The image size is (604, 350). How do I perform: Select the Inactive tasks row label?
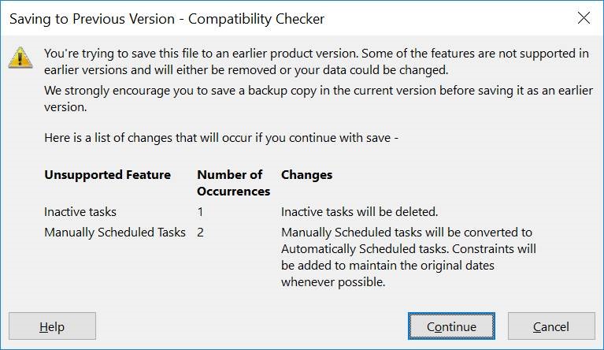[80, 212]
